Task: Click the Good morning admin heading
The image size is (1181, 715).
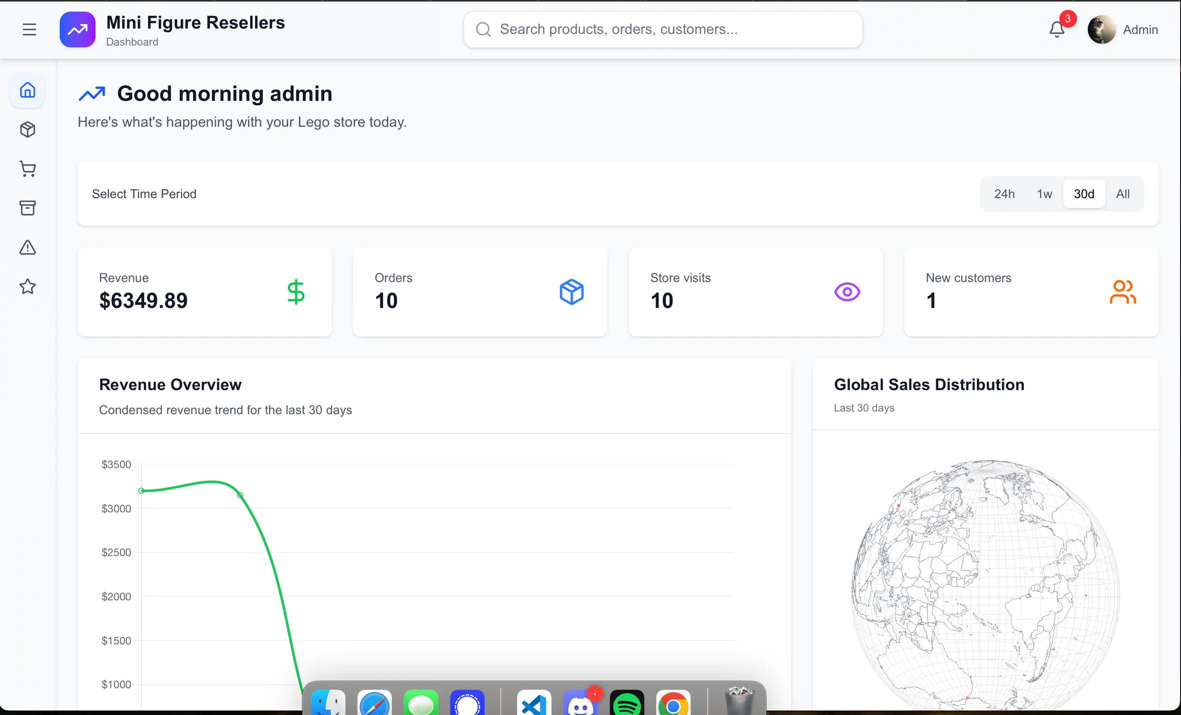Action: (x=225, y=94)
